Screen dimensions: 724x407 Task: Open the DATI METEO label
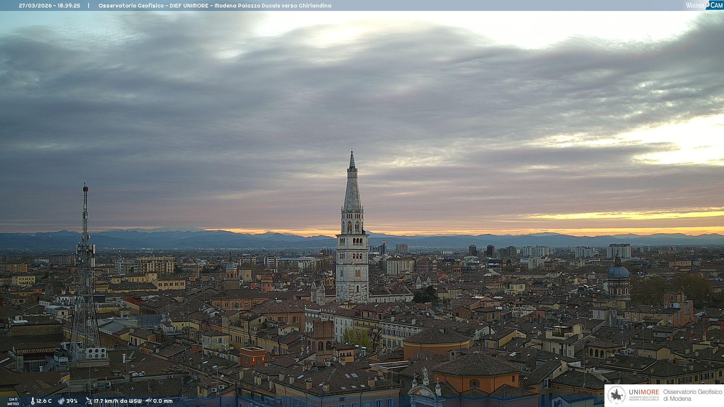tap(13, 401)
